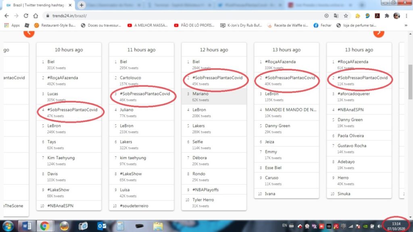Open the volume speaker tray icon

(379, 226)
